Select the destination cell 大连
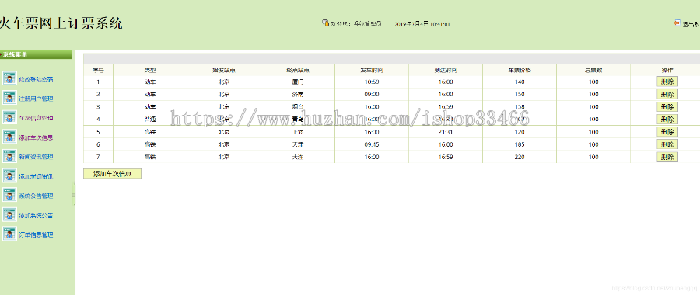700x295 pixels. (x=298, y=157)
